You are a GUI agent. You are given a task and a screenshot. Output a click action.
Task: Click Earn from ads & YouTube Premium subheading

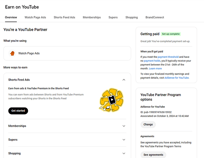[39, 88]
